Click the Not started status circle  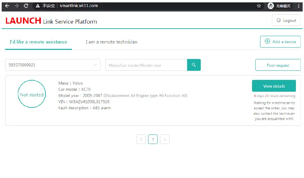(x=32, y=94)
